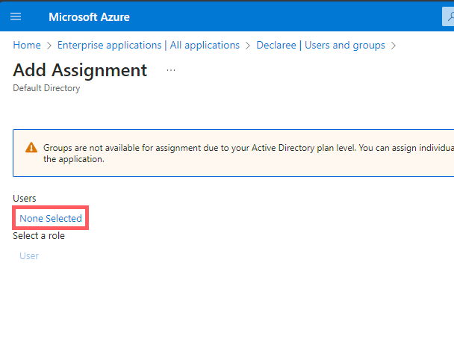
Task: Open Declaree | Users and groups breadcrumb
Action: [x=320, y=46]
